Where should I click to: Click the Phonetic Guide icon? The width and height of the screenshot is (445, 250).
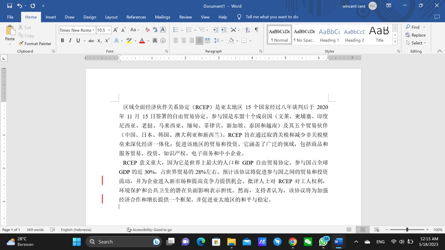(155, 30)
